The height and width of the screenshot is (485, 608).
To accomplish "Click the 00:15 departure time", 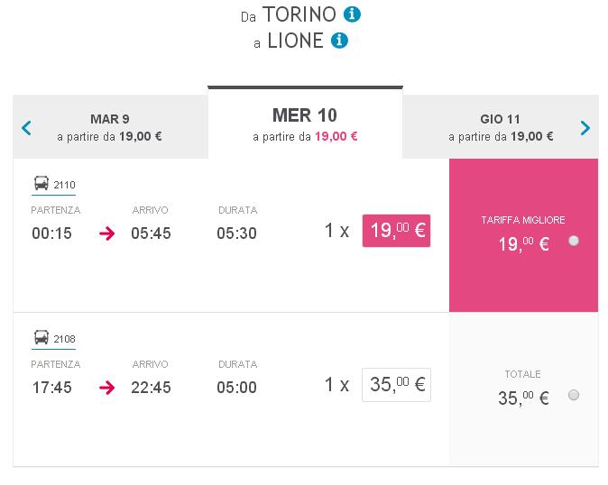I will (52, 233).
